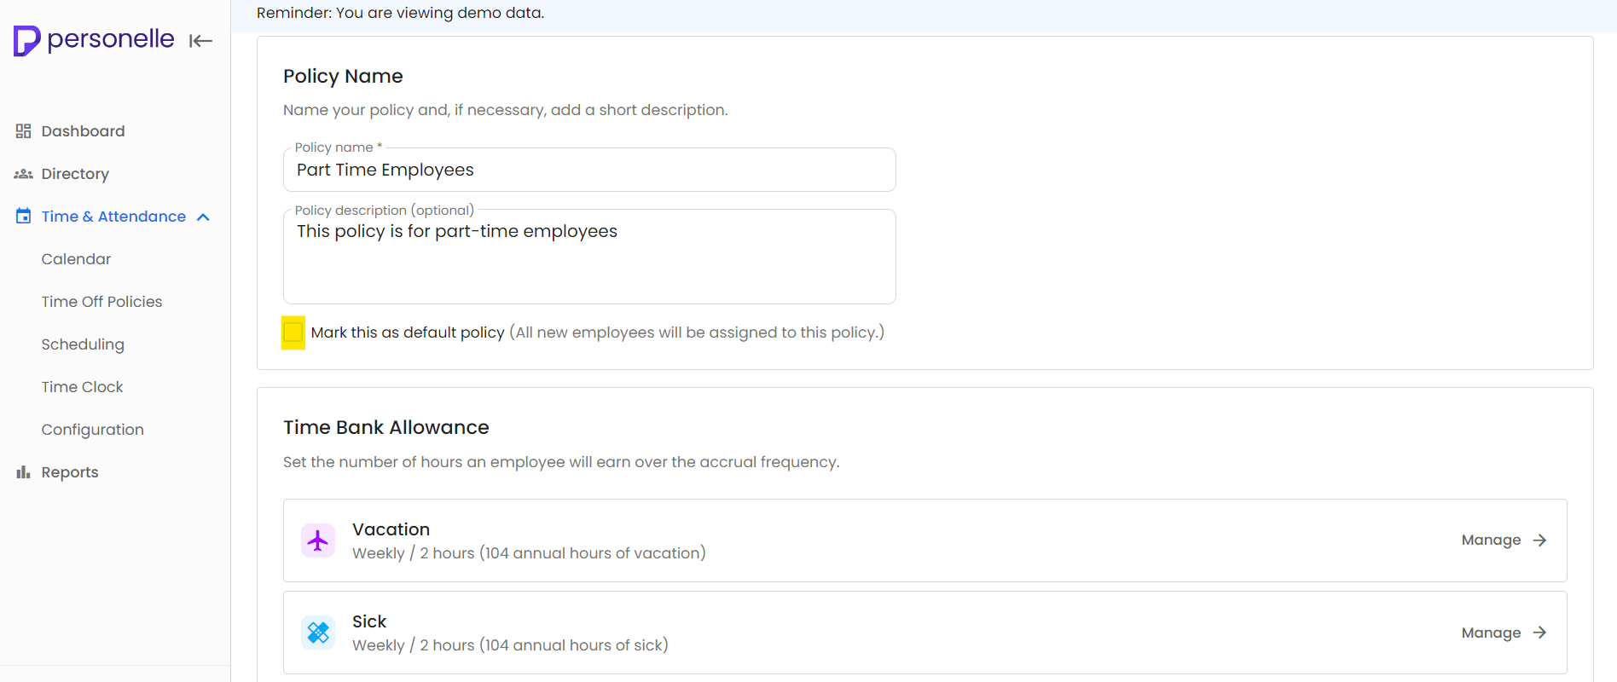1617x682 pixels.
Task: Click the Policy name input field
Action: tap(588, 169)
